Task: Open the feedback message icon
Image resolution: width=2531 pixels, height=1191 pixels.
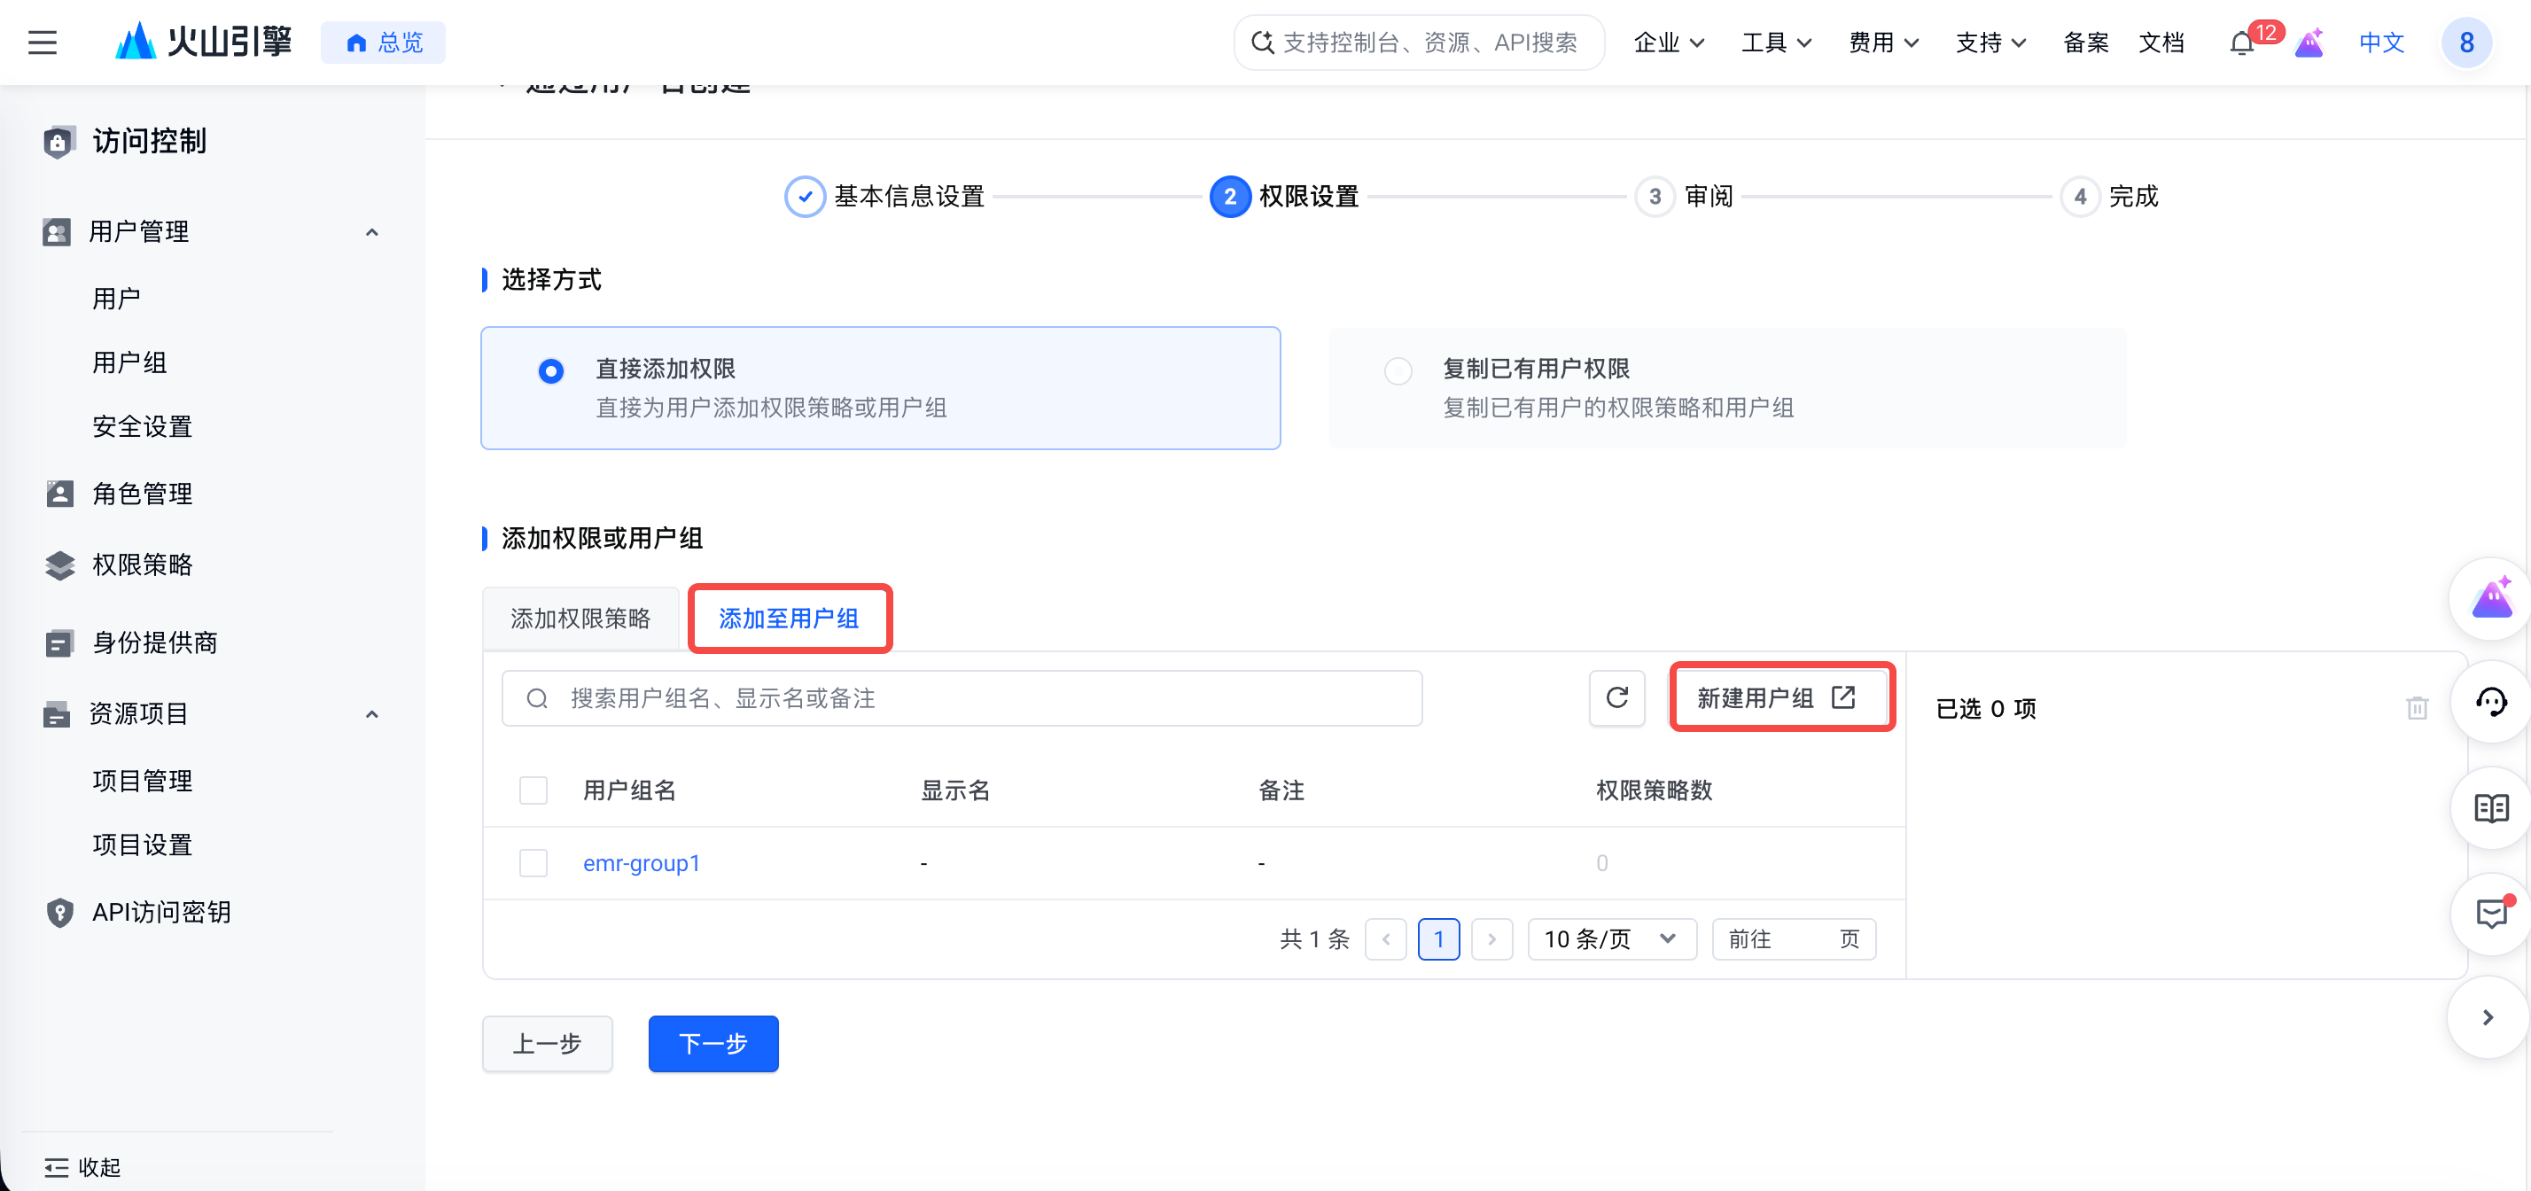Action: pyautogui.click(x=2491, y=914)
